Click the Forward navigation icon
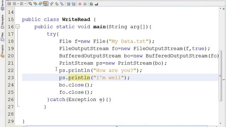The width and height of the screenshot is (226, 127). pyautogui.click(x=22, y=4)
